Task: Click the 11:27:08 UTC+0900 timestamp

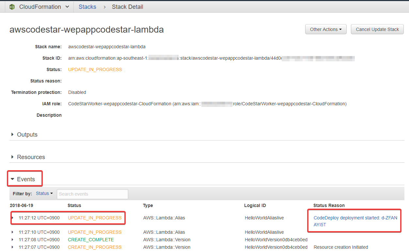Action: coord(39,240)
